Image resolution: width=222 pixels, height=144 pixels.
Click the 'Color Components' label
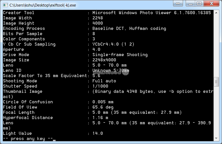coord(24,39)
